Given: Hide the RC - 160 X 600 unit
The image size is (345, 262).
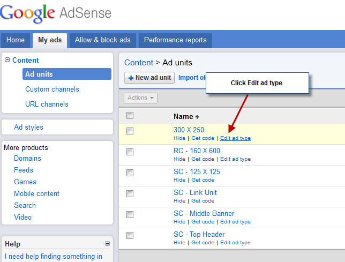Looking at the screenshot, I should click(179, 159).
